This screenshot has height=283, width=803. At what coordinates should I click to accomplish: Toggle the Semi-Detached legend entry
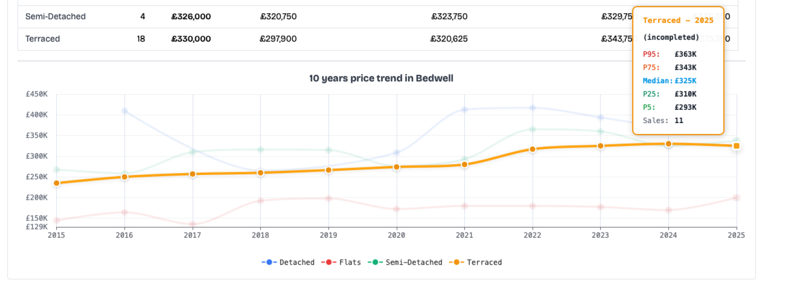pos(405,262)
